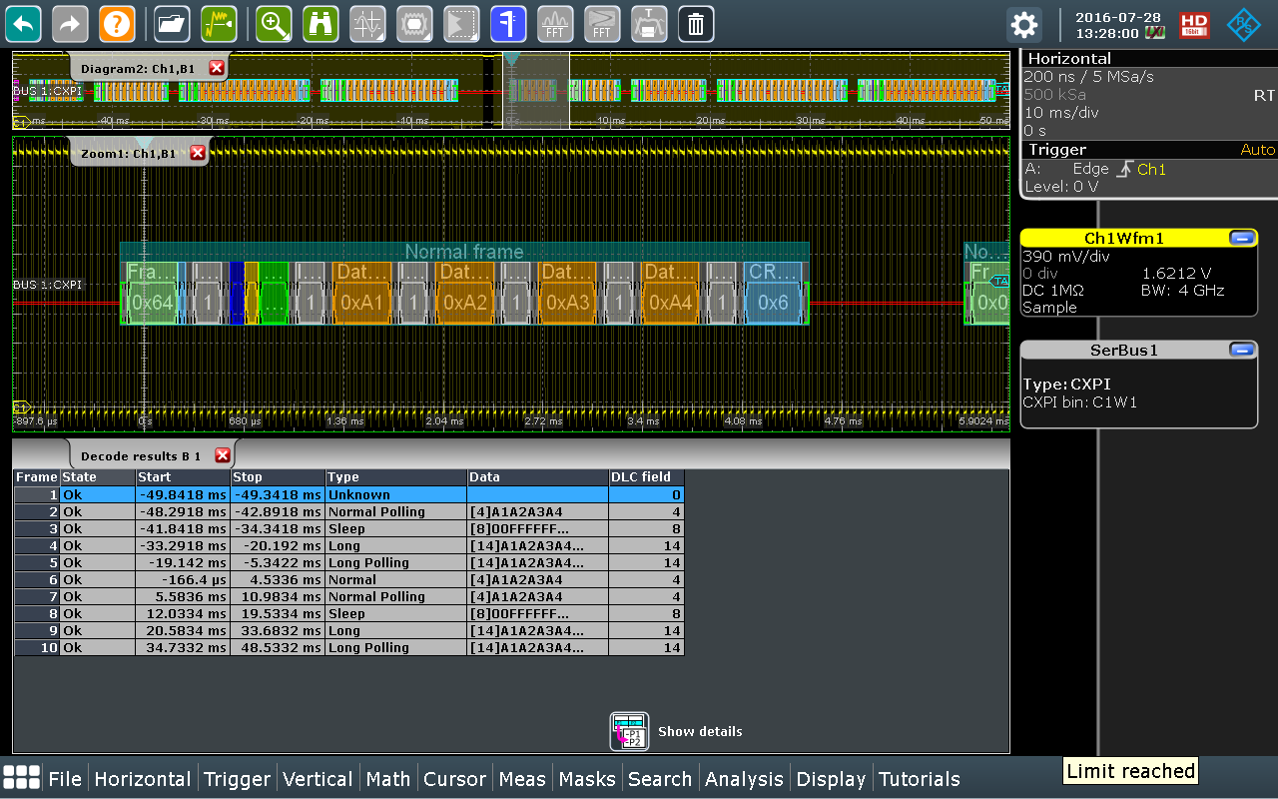
Task: Click the binoculars search icon
Action: click(x=320, y=24)
